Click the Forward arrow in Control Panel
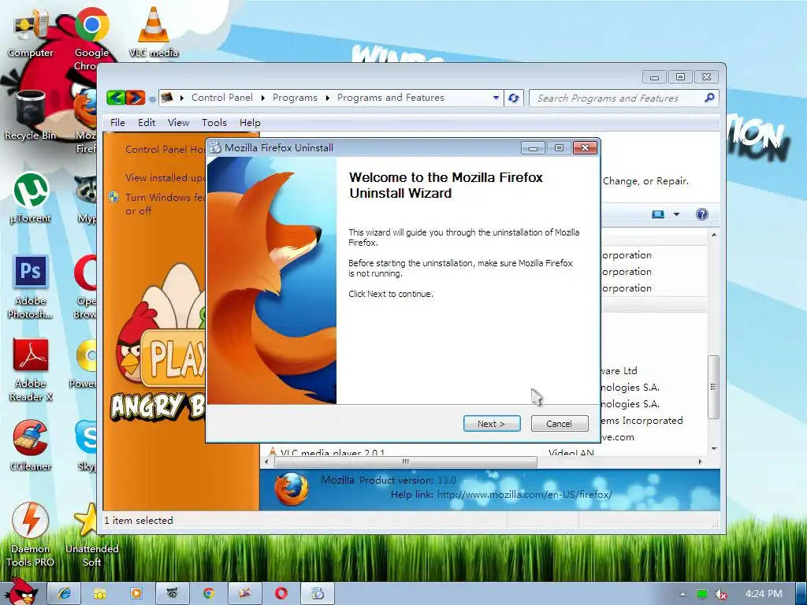 [x=136, y=97]
